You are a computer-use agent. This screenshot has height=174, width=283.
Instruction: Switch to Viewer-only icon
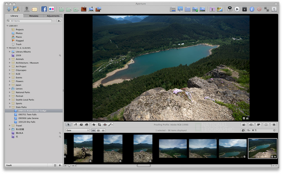click(202, 9)
